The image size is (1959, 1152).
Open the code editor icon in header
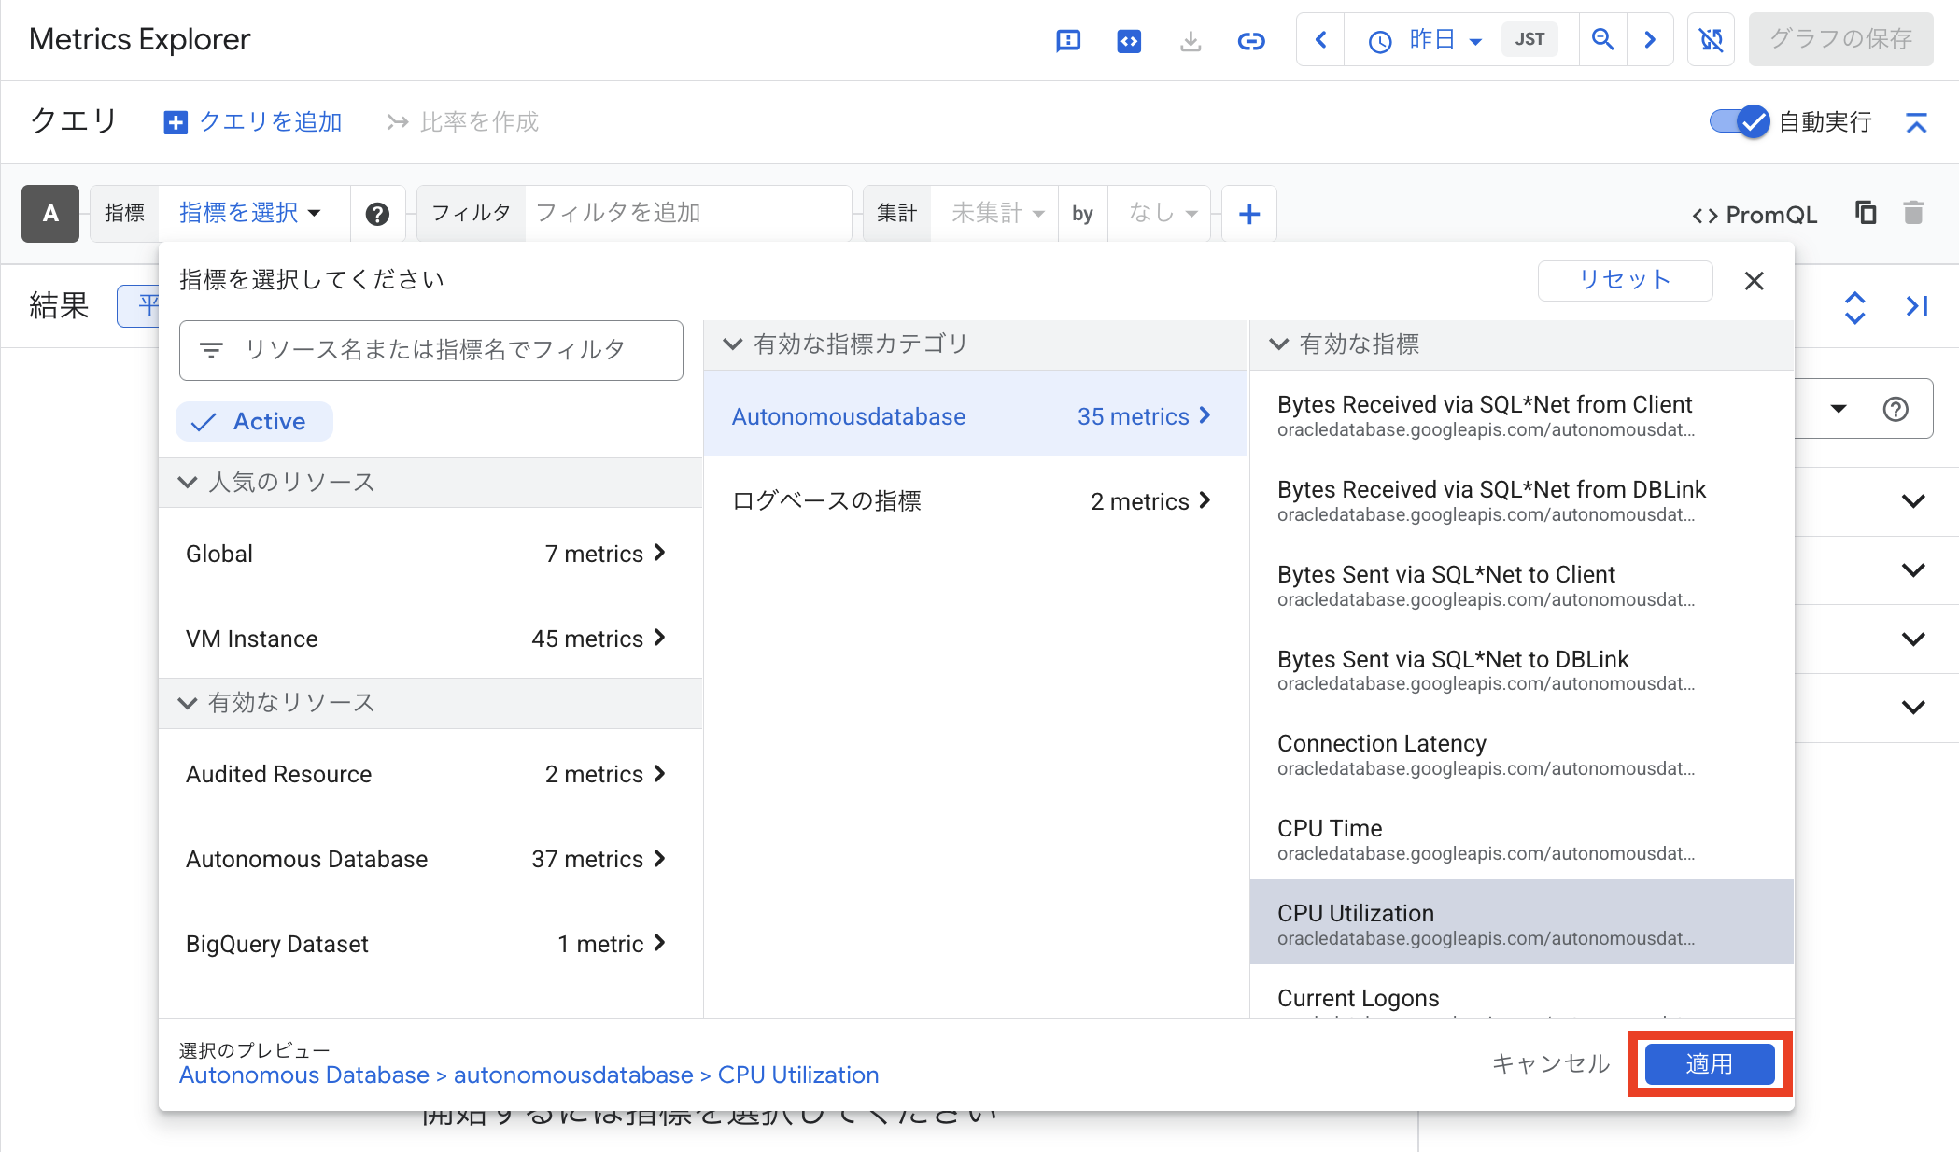pos(1129,40)
